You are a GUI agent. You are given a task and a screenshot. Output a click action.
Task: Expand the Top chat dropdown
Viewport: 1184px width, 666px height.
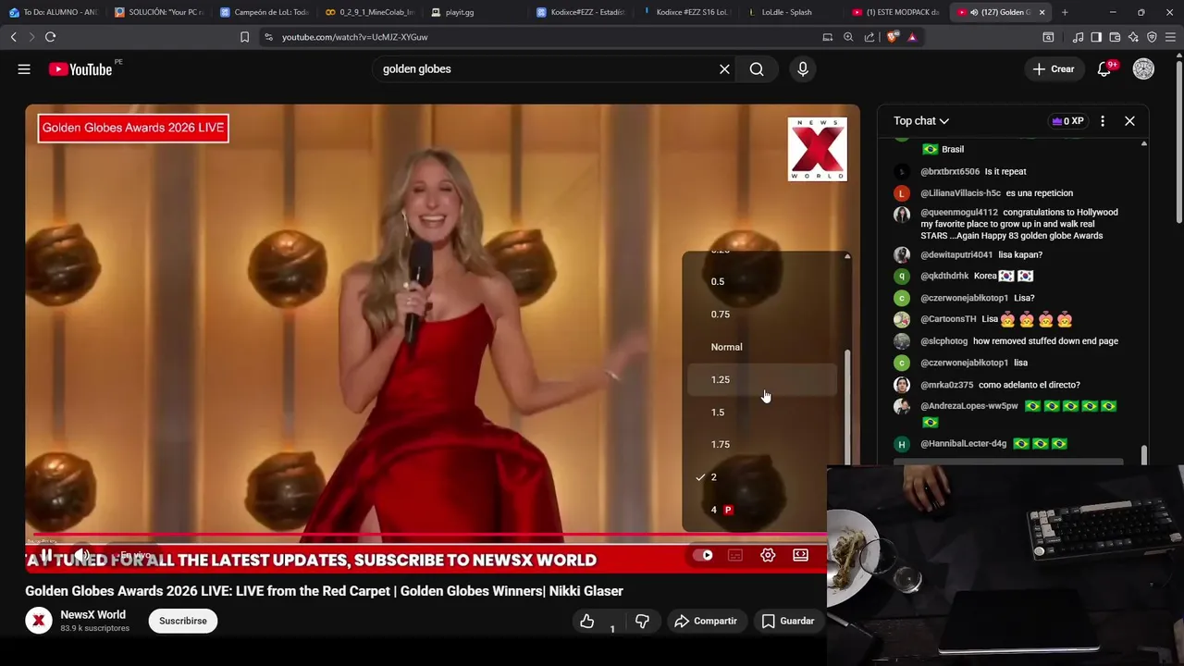(x=921, y=121)
